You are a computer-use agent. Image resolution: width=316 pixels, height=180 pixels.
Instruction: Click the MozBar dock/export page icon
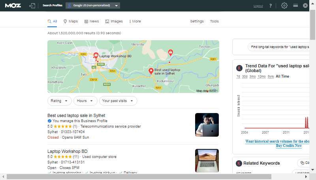click(x=32, y=6)
